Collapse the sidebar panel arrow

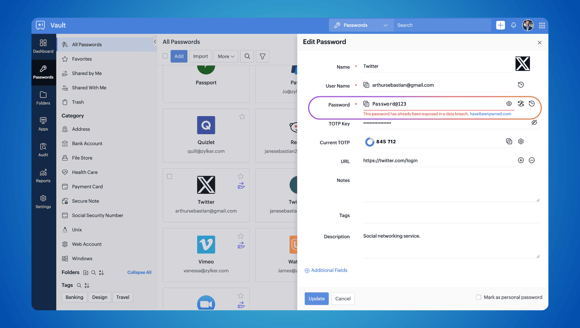click(155, 42)
